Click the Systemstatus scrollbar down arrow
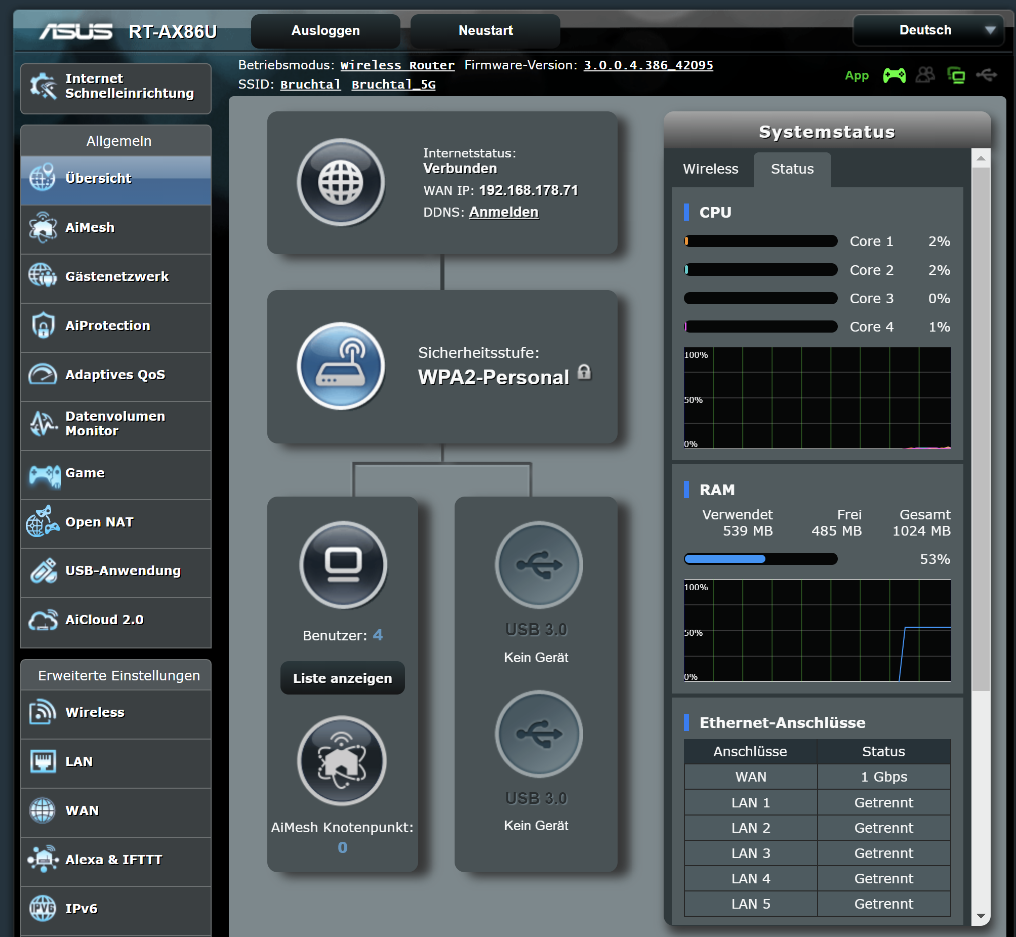This screenshot has width=1016, height=937. point(981,916)
